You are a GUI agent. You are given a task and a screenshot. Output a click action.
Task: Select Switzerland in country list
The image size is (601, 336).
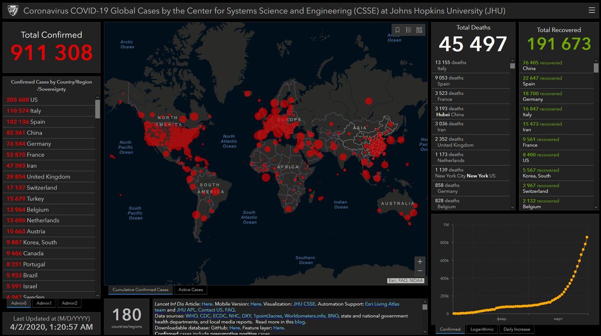click(x=49, y=188)
